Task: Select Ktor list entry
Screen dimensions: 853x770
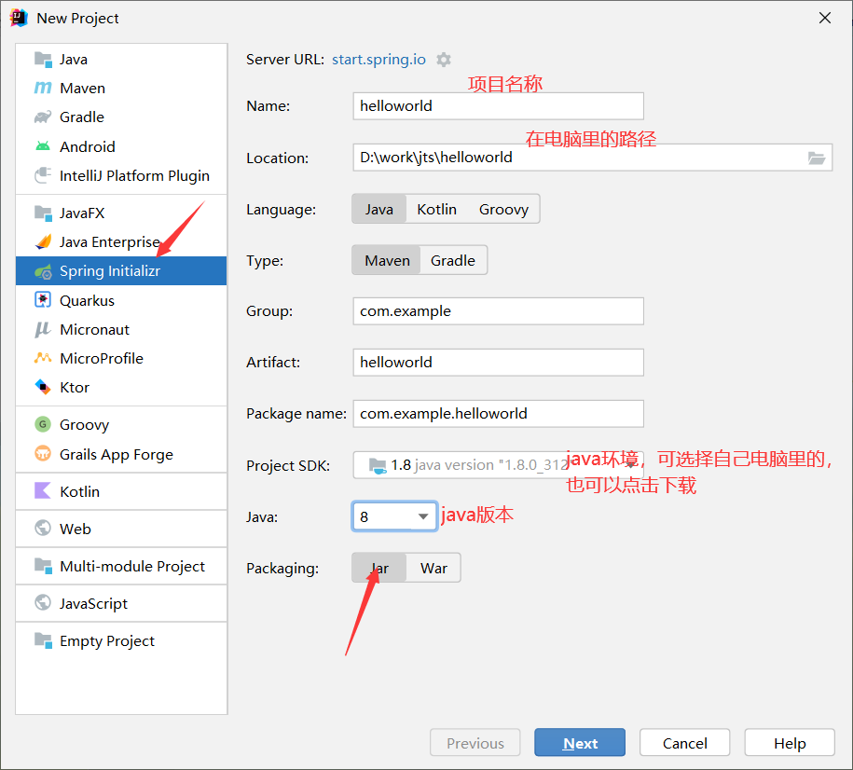Action: click(121, 387)
